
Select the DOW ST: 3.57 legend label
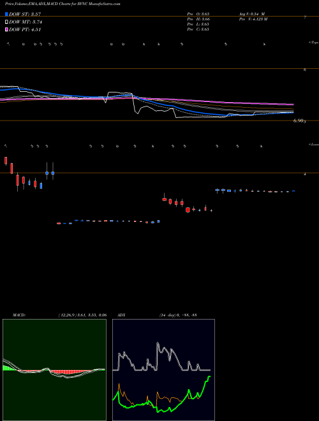25,14
